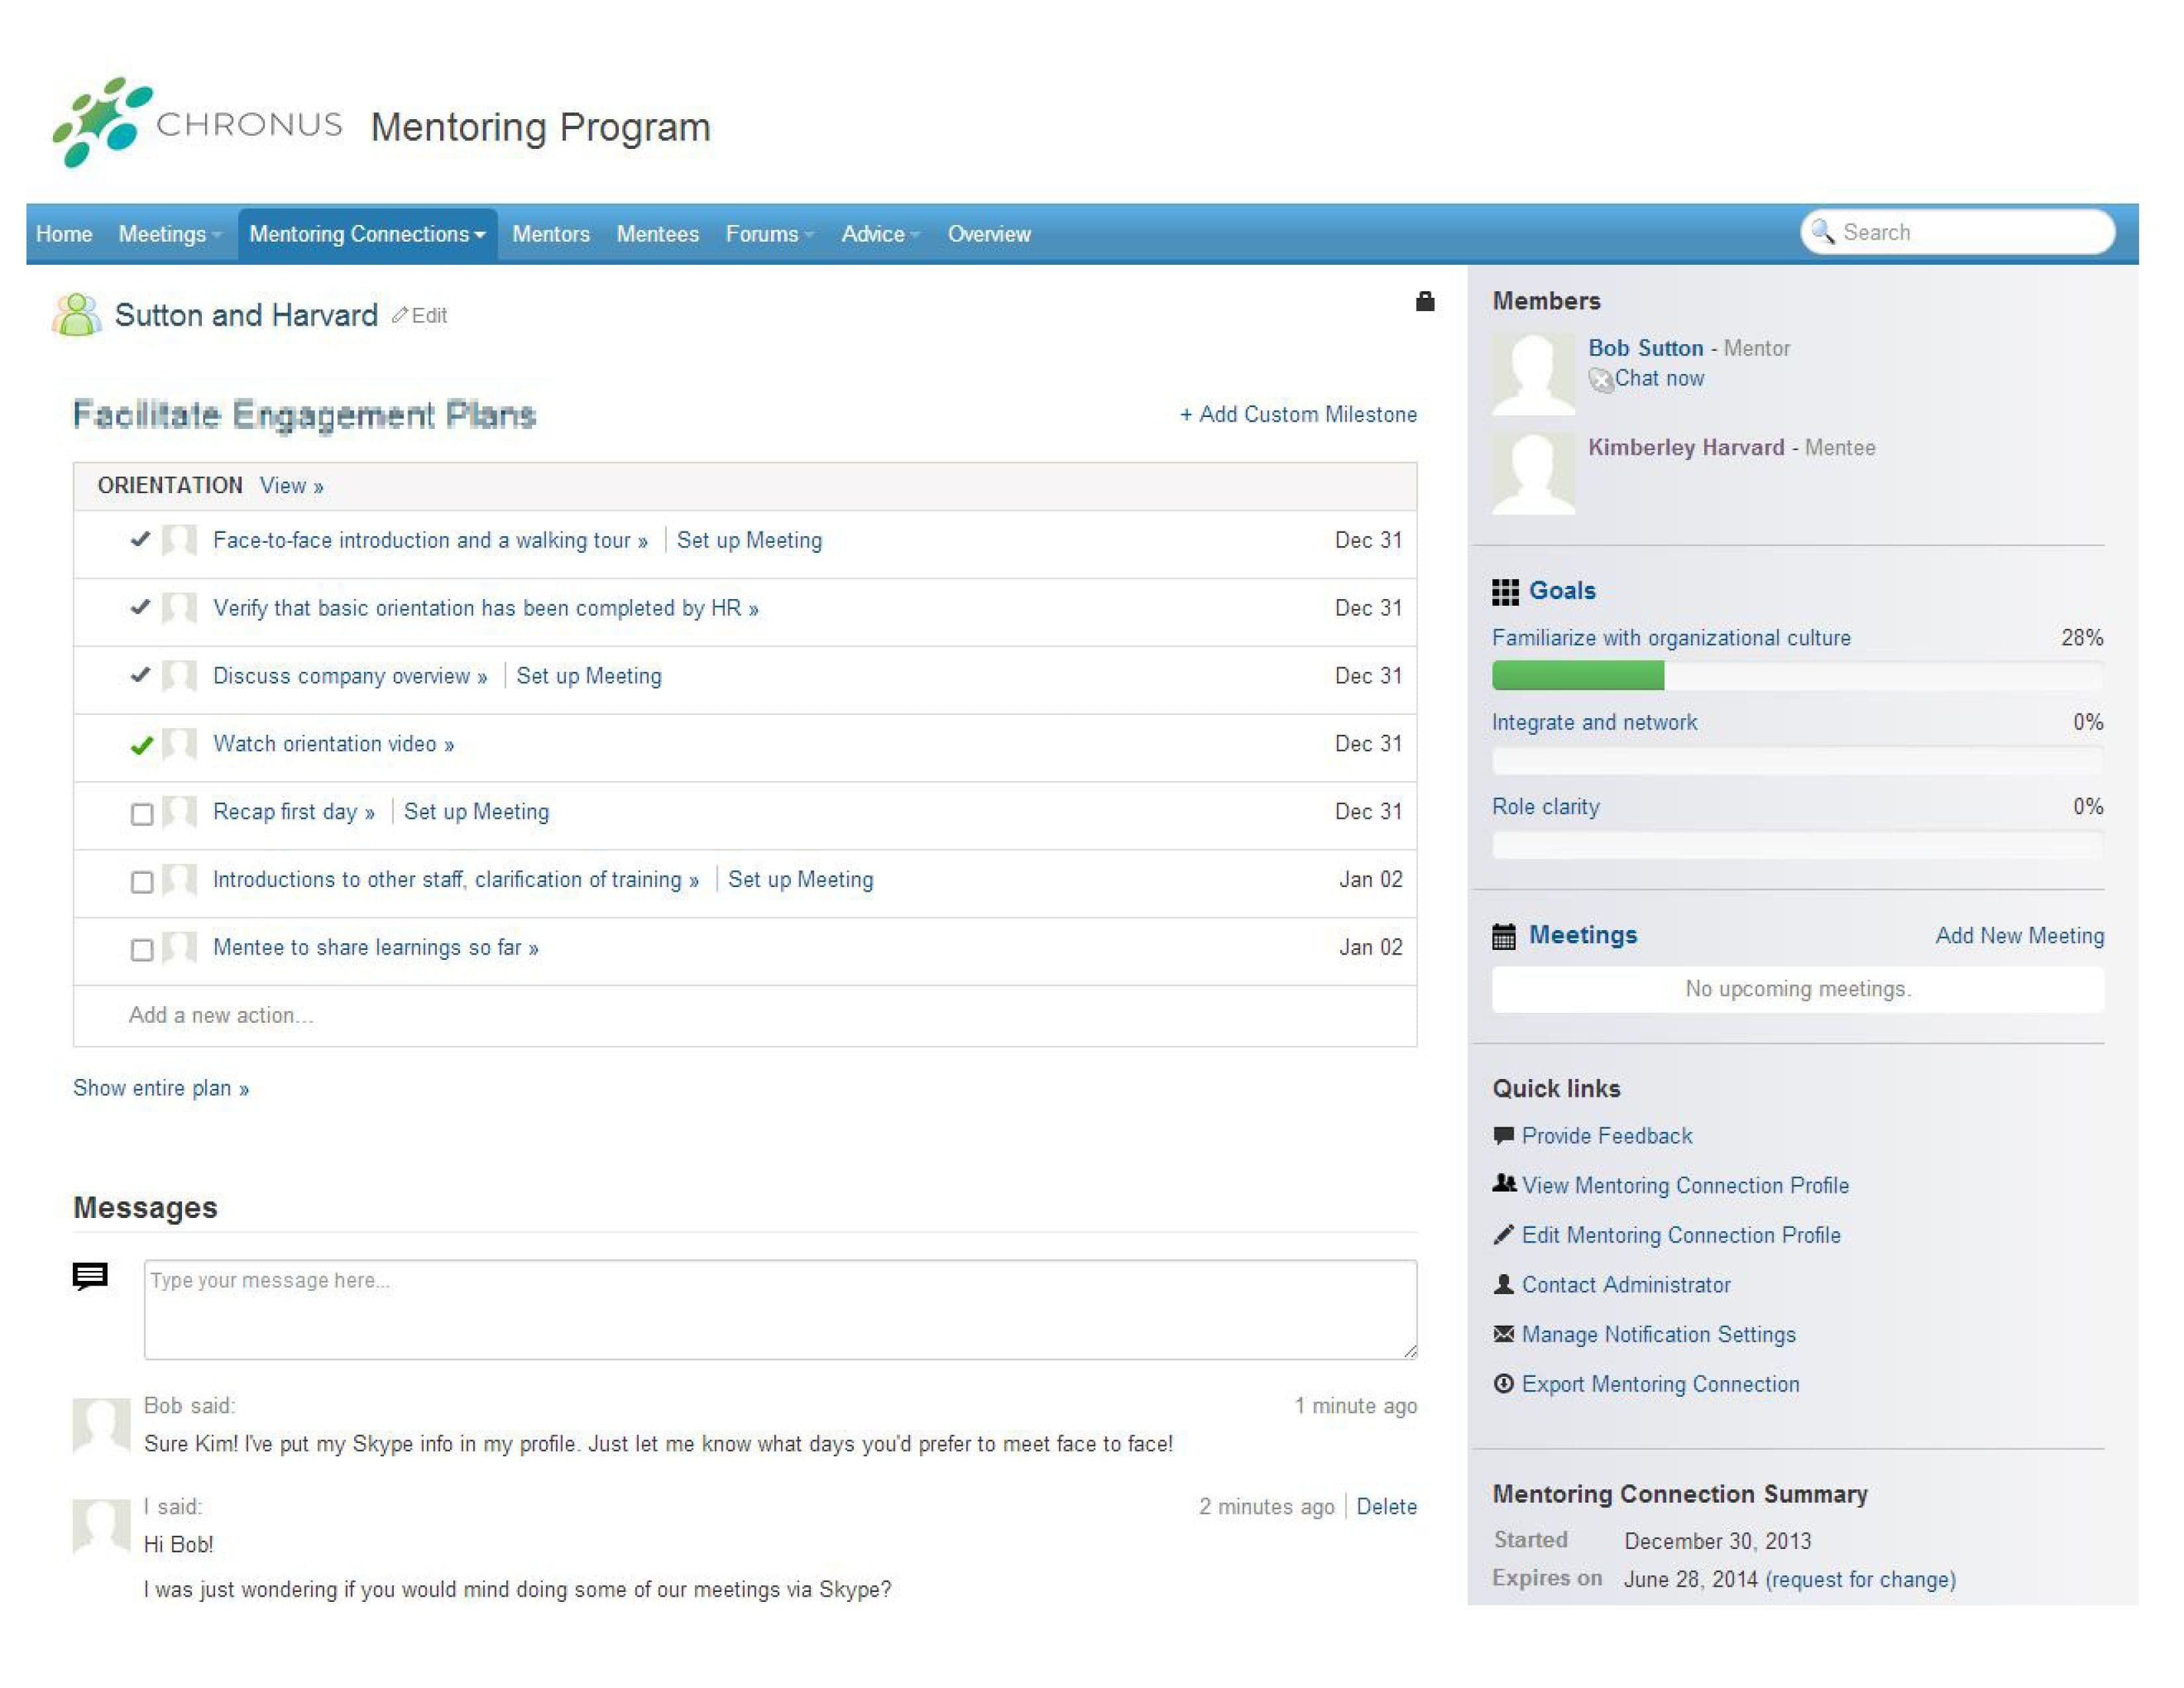Viewport: 2184px width, 1688px height.
Task: Check the Mentee to share learnings checkbox
Action: pyautogui.click(x=142, y=950)
